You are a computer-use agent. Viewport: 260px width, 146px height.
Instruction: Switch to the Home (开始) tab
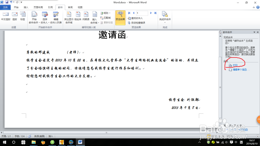pos(16,7)
